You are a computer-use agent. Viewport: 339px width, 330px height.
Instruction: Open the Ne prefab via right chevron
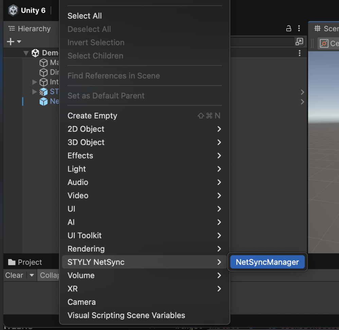(x=302, y=102)
